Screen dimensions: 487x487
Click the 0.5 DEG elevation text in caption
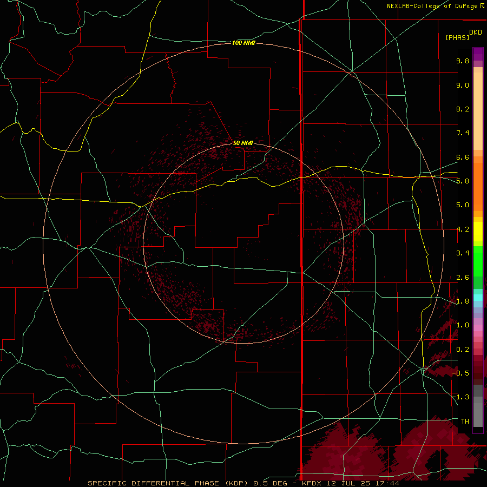coord(270,483)
